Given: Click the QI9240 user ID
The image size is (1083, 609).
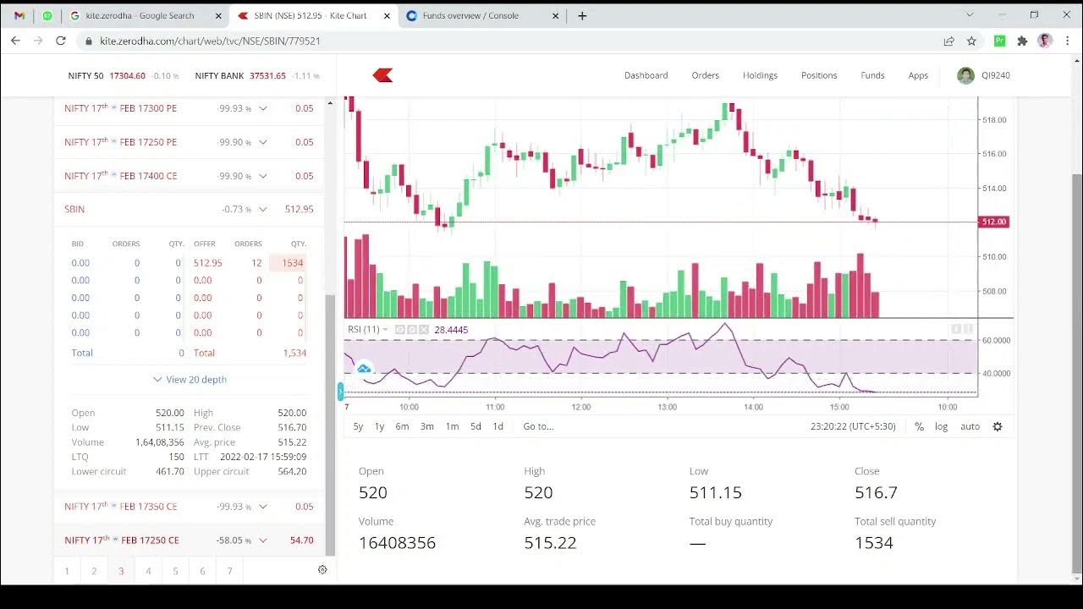Looking at the screenshot, I should 996,75.
